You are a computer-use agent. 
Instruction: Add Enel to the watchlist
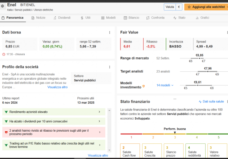click(206, 7)
